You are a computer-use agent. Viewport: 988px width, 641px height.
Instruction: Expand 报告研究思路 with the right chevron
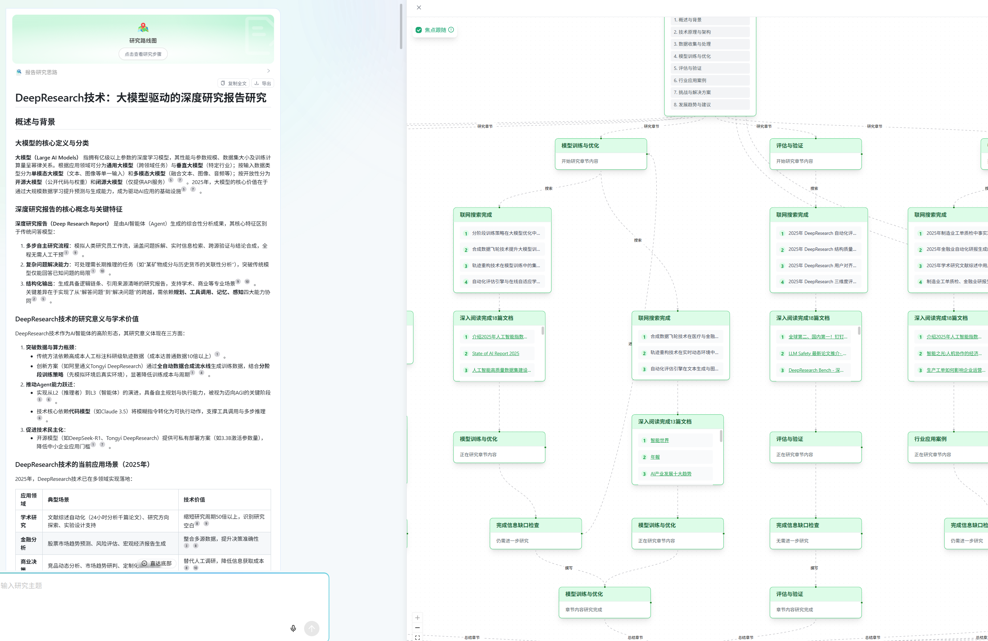pyautogui.click(x=268, y=71)
